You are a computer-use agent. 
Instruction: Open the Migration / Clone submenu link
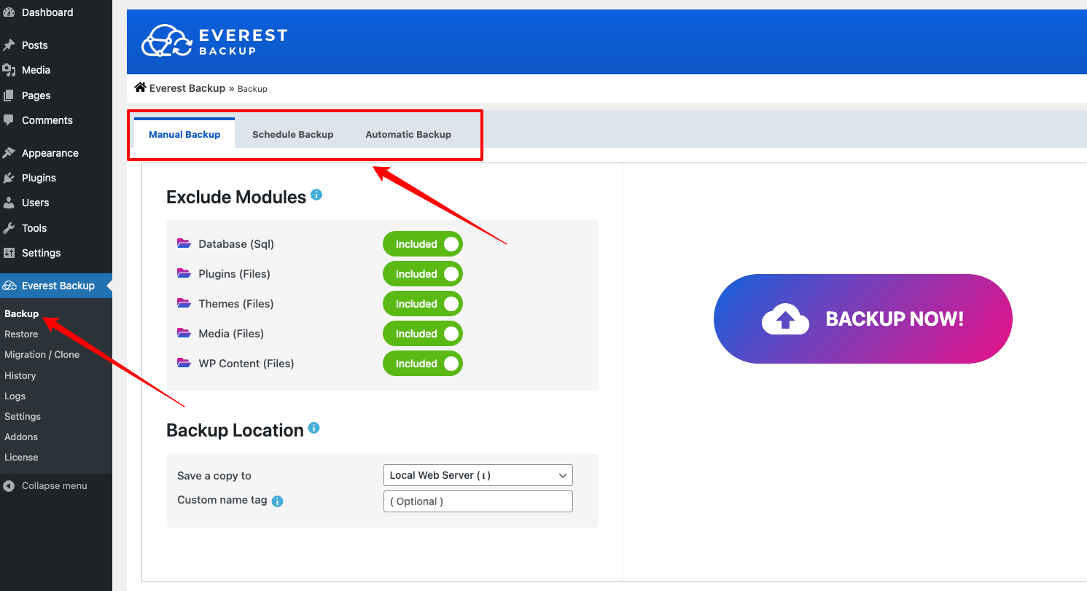click(42, 355)
